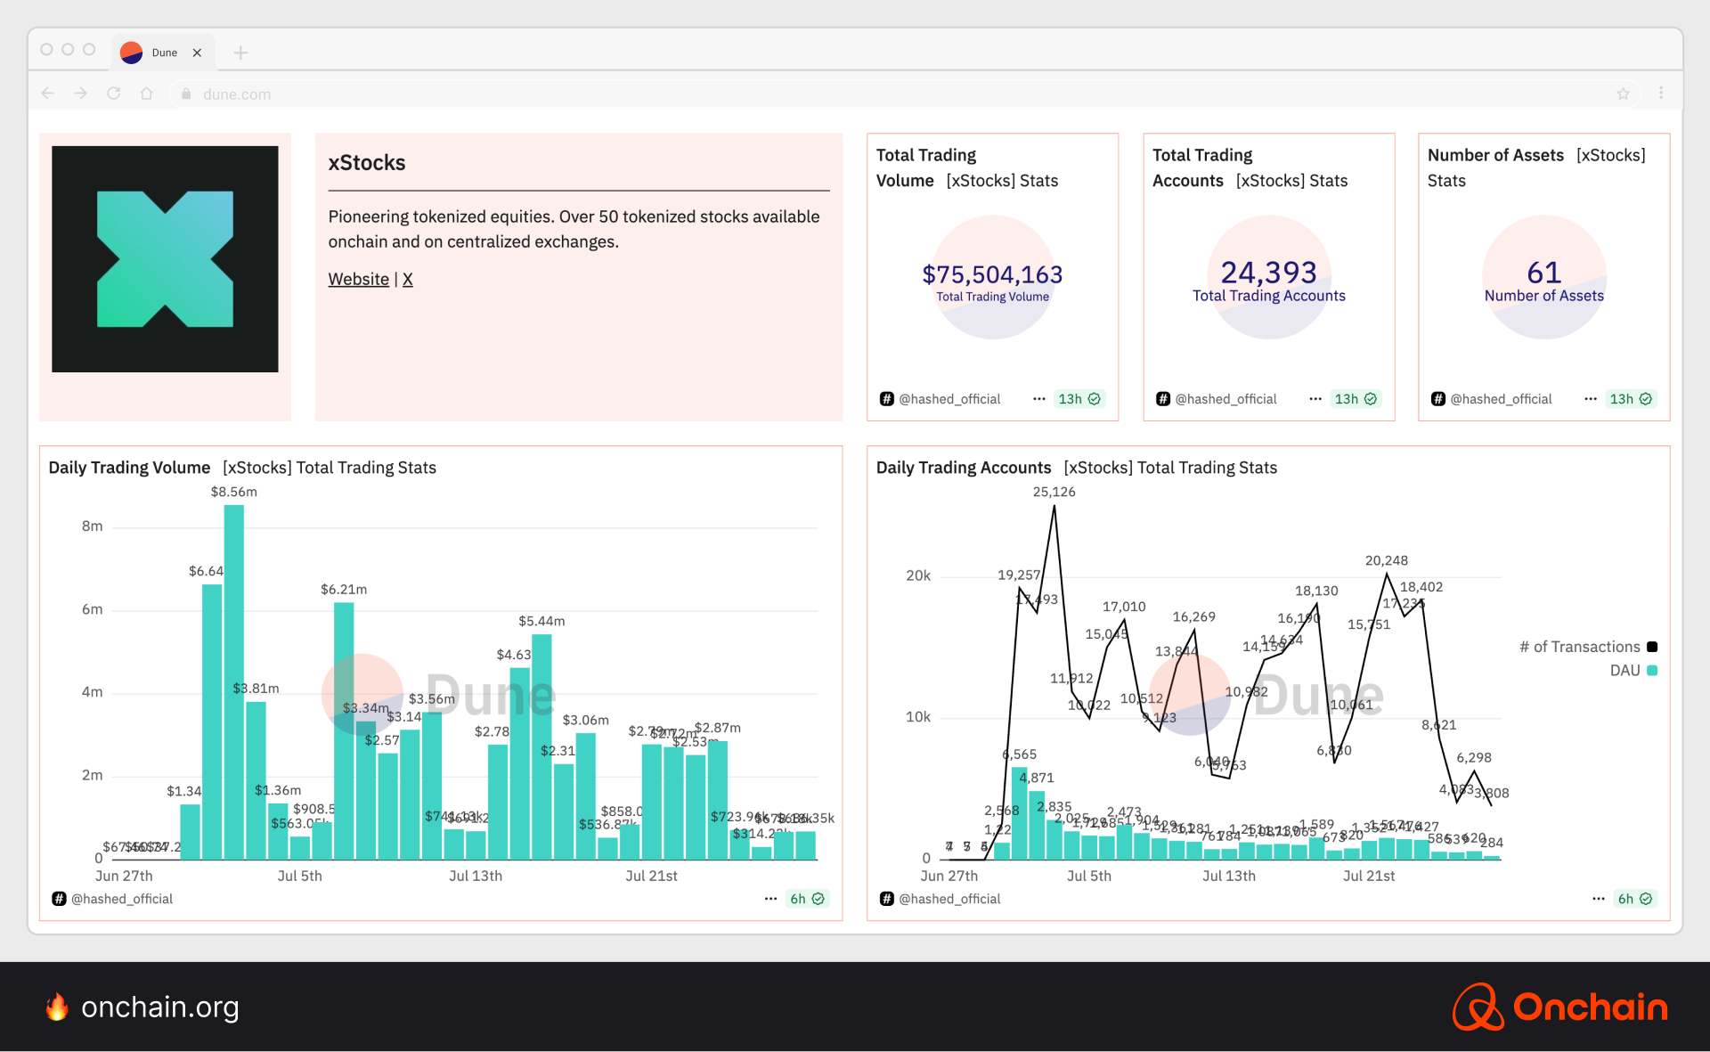Bookmark page with star icon
The image size is (1710, 1052).
point(1623,94)
